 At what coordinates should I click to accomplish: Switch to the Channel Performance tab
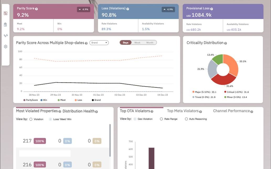click(x=231, y=111)
